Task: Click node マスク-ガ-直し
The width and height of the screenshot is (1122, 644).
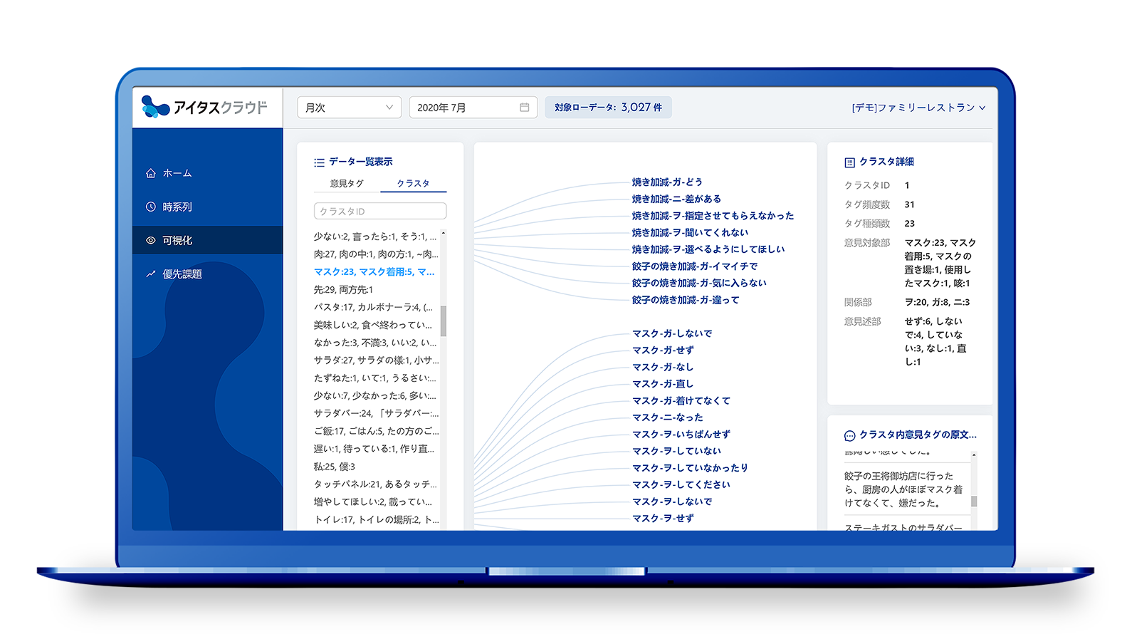Action: 663,384
